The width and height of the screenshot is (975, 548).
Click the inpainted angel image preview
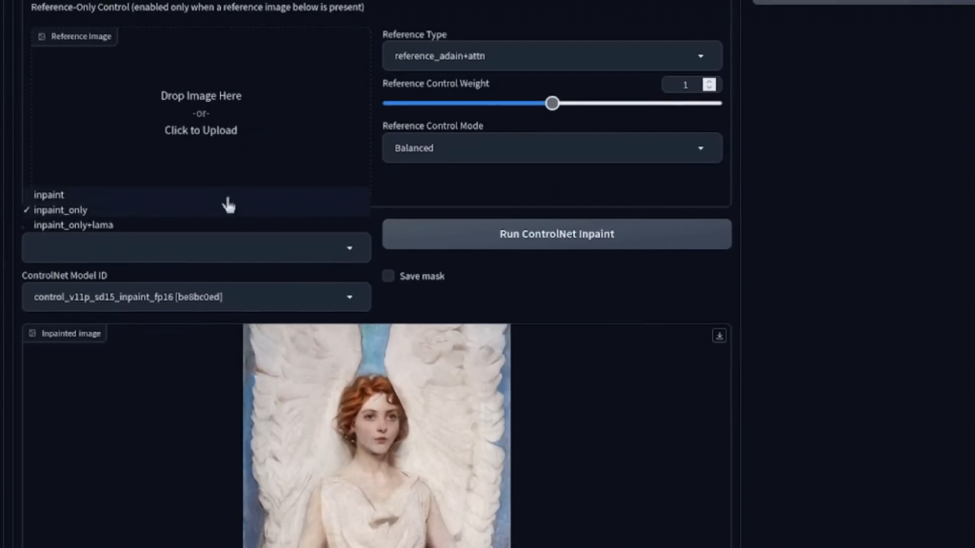pyautogui.click(x=376, y=436)
